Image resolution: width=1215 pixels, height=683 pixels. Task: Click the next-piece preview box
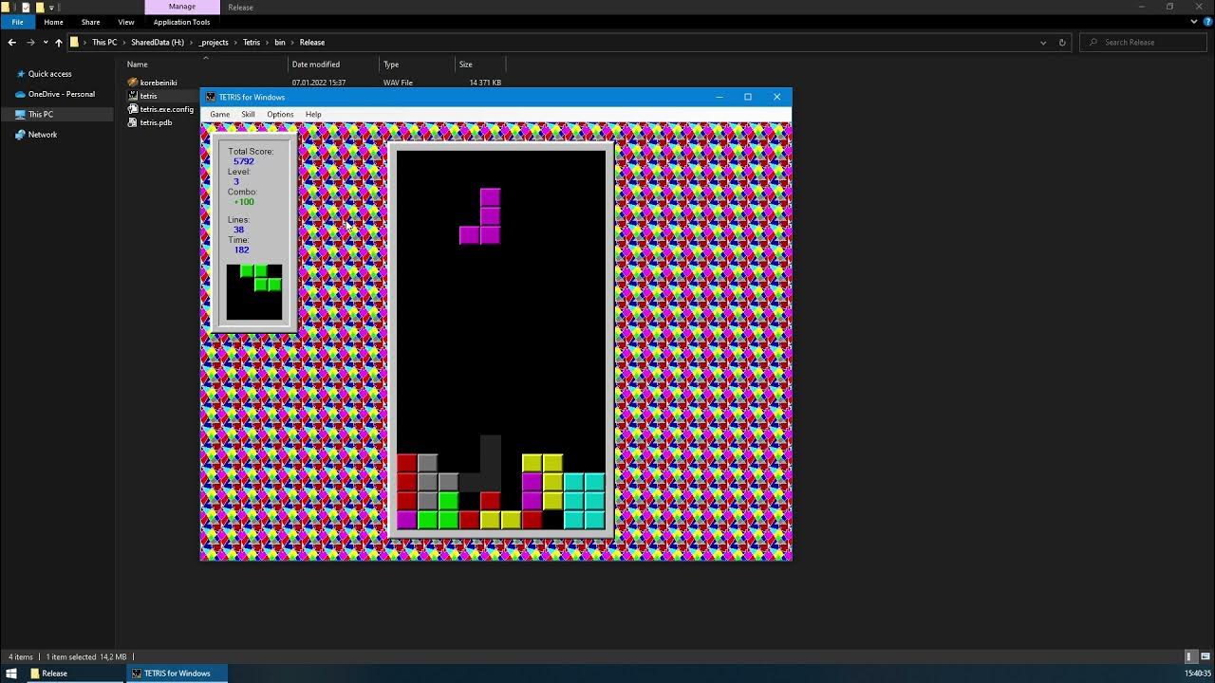pyautogui.click(x=254, y=292)
